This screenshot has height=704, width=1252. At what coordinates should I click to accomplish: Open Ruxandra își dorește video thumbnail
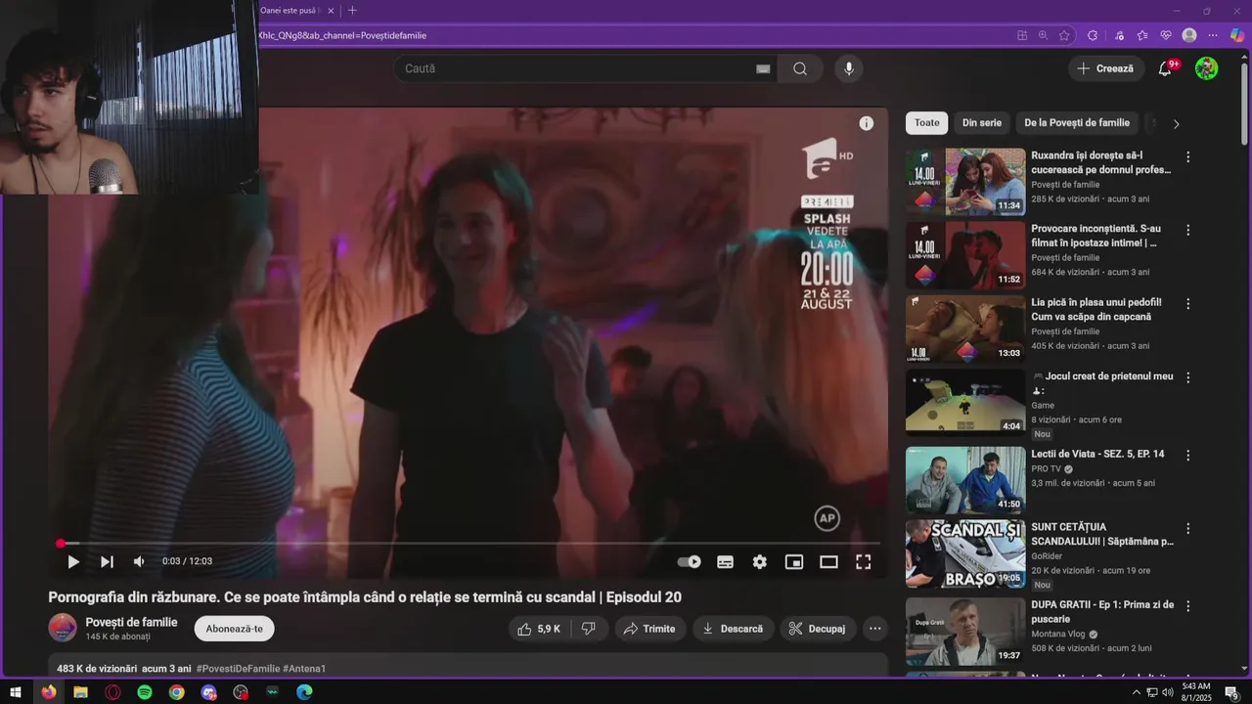965,182
